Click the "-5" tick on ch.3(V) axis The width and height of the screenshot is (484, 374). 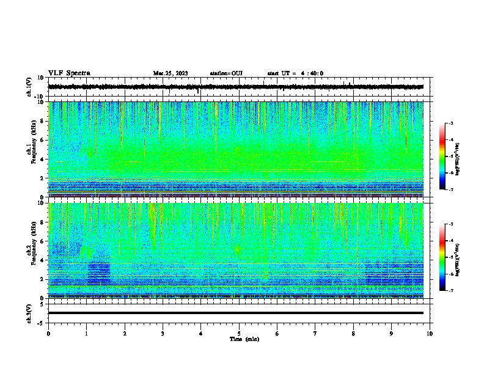(x=42, y=323)
